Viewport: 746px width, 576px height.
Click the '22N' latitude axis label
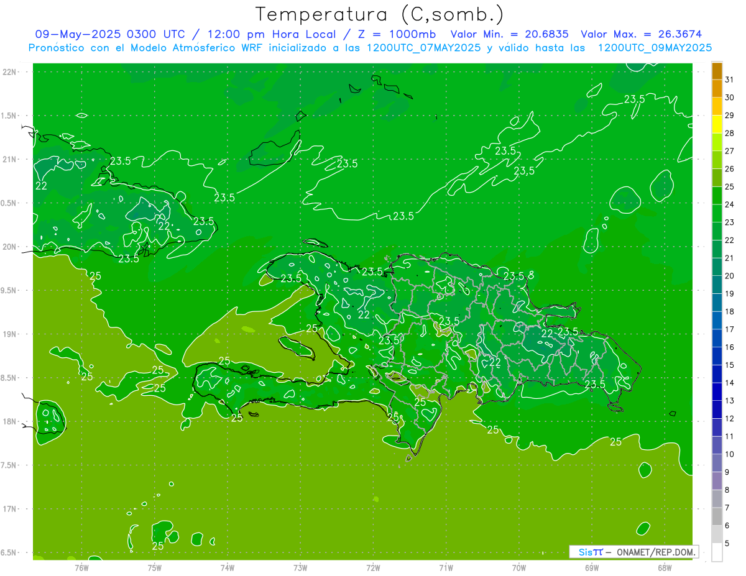click(x=9, y=71)
